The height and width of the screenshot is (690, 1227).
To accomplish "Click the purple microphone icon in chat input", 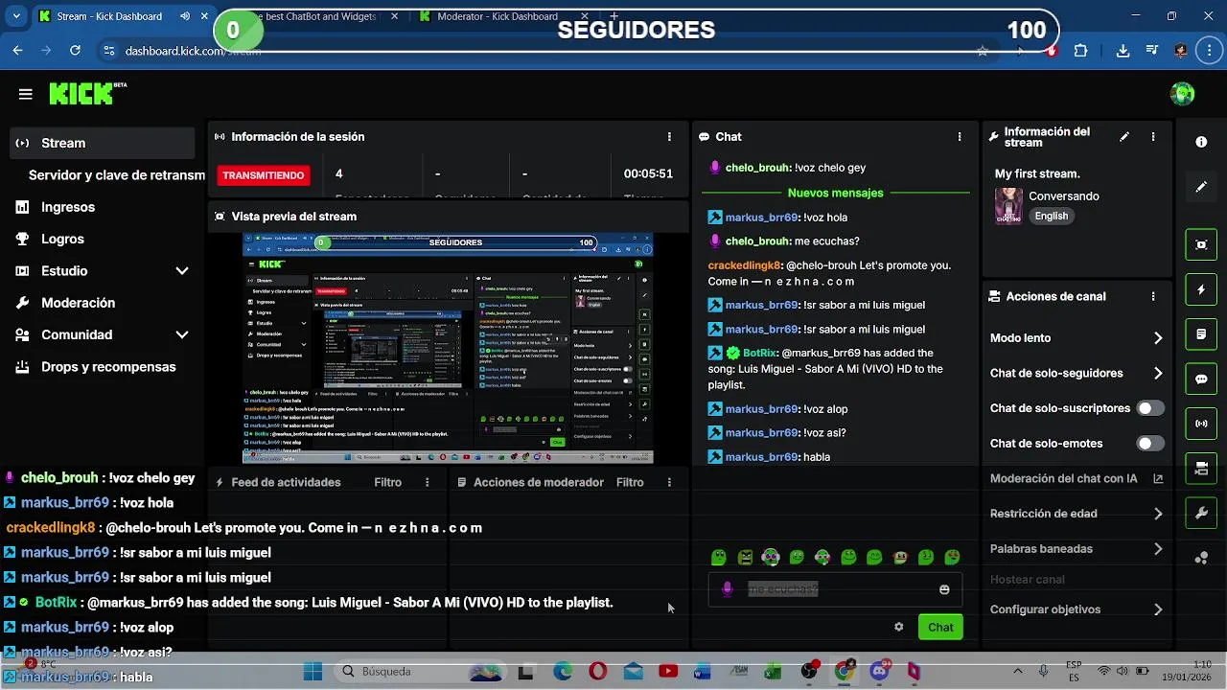I will (x=728, y=589).
